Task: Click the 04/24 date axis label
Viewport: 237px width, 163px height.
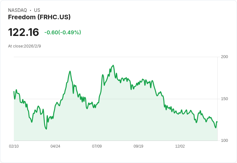Action: [x=55, y=146]
